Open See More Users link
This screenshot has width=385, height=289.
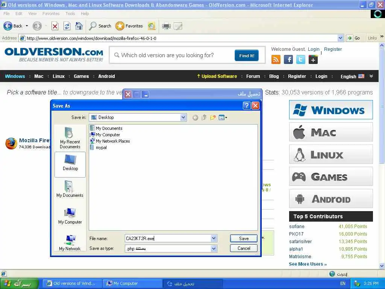pyautogui.click(x=308, y=264)
